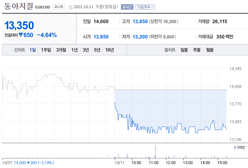Select the 3년 chart range
Image resolution: width=248 pixels, height=168 pixels.
coord(86,50)
